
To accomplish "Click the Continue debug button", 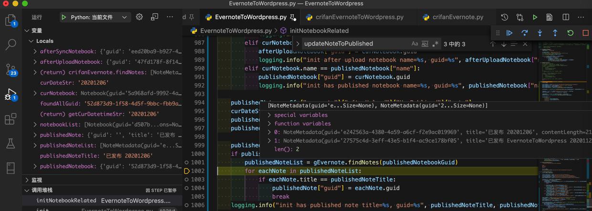I will click(x=509, y=33).
